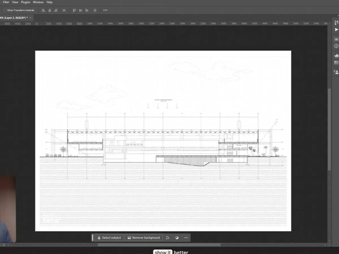339x254 pixels.
Task: Click the Remove background button
Action: [x=144, y=238]
